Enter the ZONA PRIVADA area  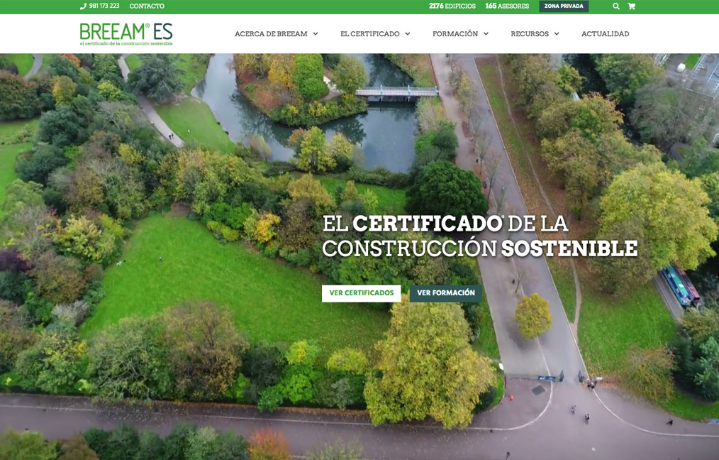tap(564, 6)
